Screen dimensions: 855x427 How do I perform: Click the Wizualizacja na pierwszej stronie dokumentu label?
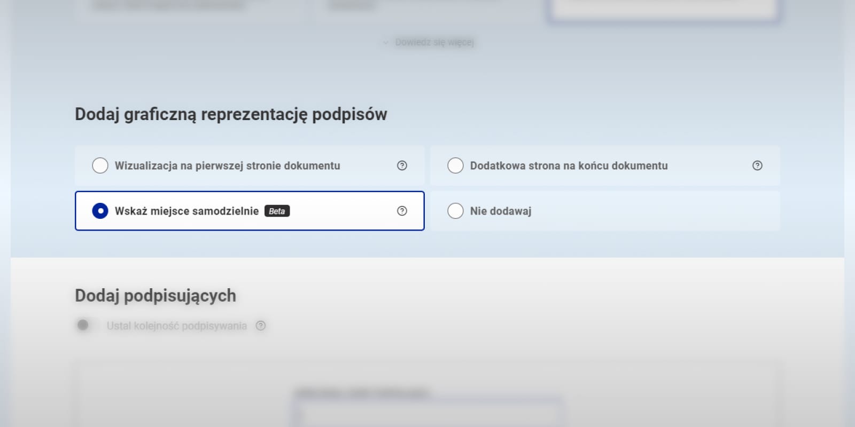point(227,165)
